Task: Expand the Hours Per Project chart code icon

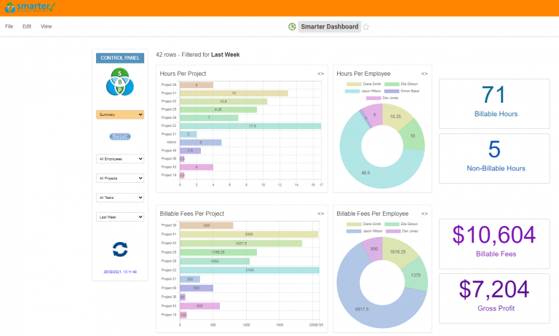Action: [321, 74]
